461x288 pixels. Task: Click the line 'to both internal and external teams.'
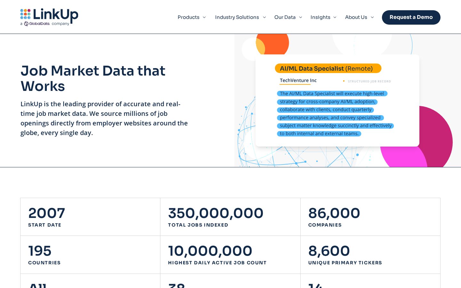tap(319, 134)
